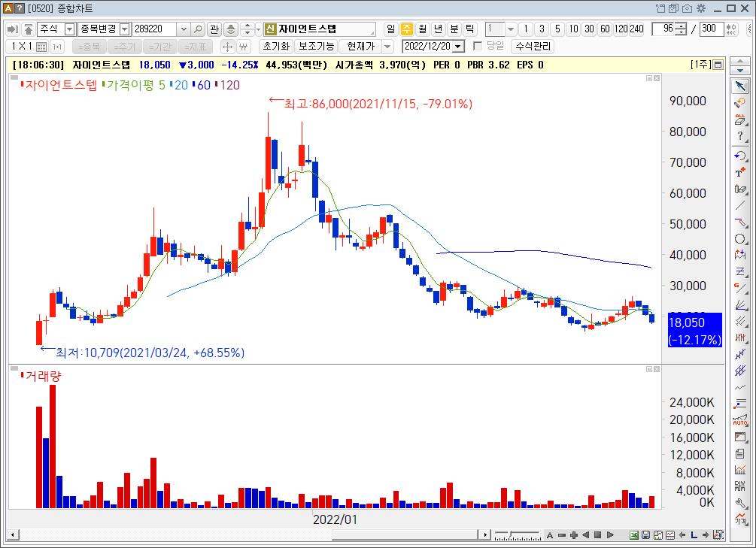Select the 120 interval button
Viewport: 756px width, 548px height.
coord(621,29)
